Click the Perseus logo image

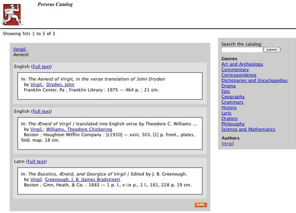coord(12,15)
